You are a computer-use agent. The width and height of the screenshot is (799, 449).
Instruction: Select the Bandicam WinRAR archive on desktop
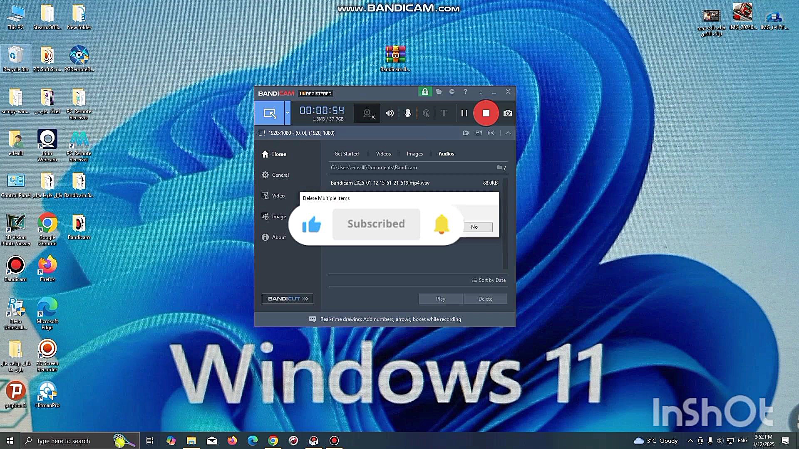click(x=395, y=59)
